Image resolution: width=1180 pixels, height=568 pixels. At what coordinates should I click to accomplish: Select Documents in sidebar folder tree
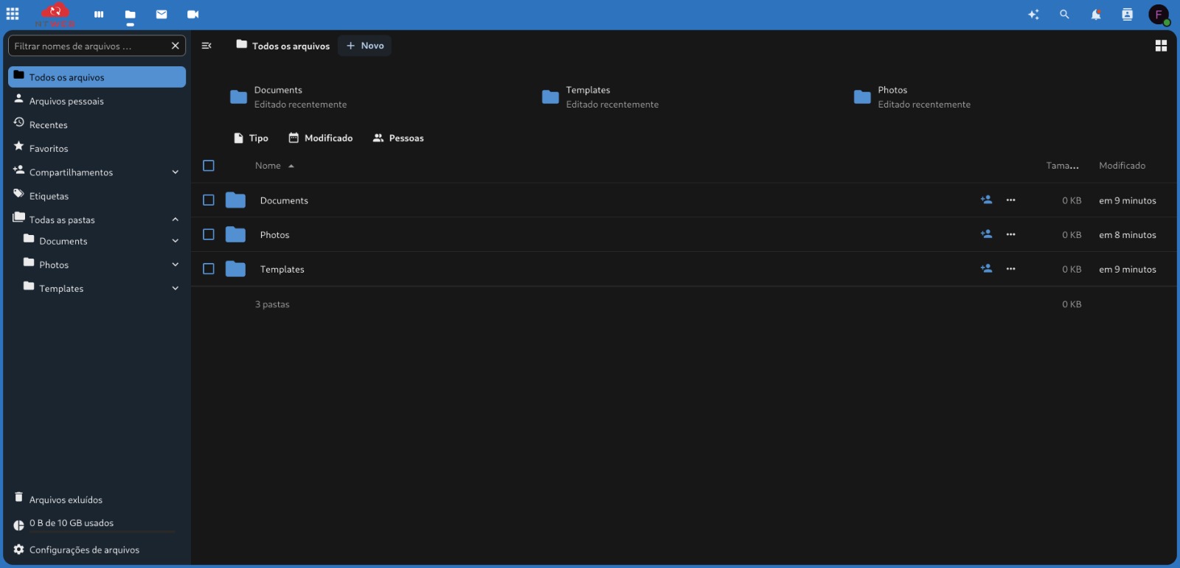(63, 241)
